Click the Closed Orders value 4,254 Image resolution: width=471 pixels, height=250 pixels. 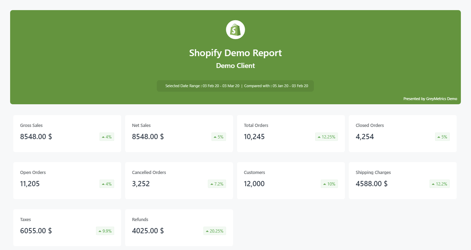pyautogui.click(x=365, y=137)
